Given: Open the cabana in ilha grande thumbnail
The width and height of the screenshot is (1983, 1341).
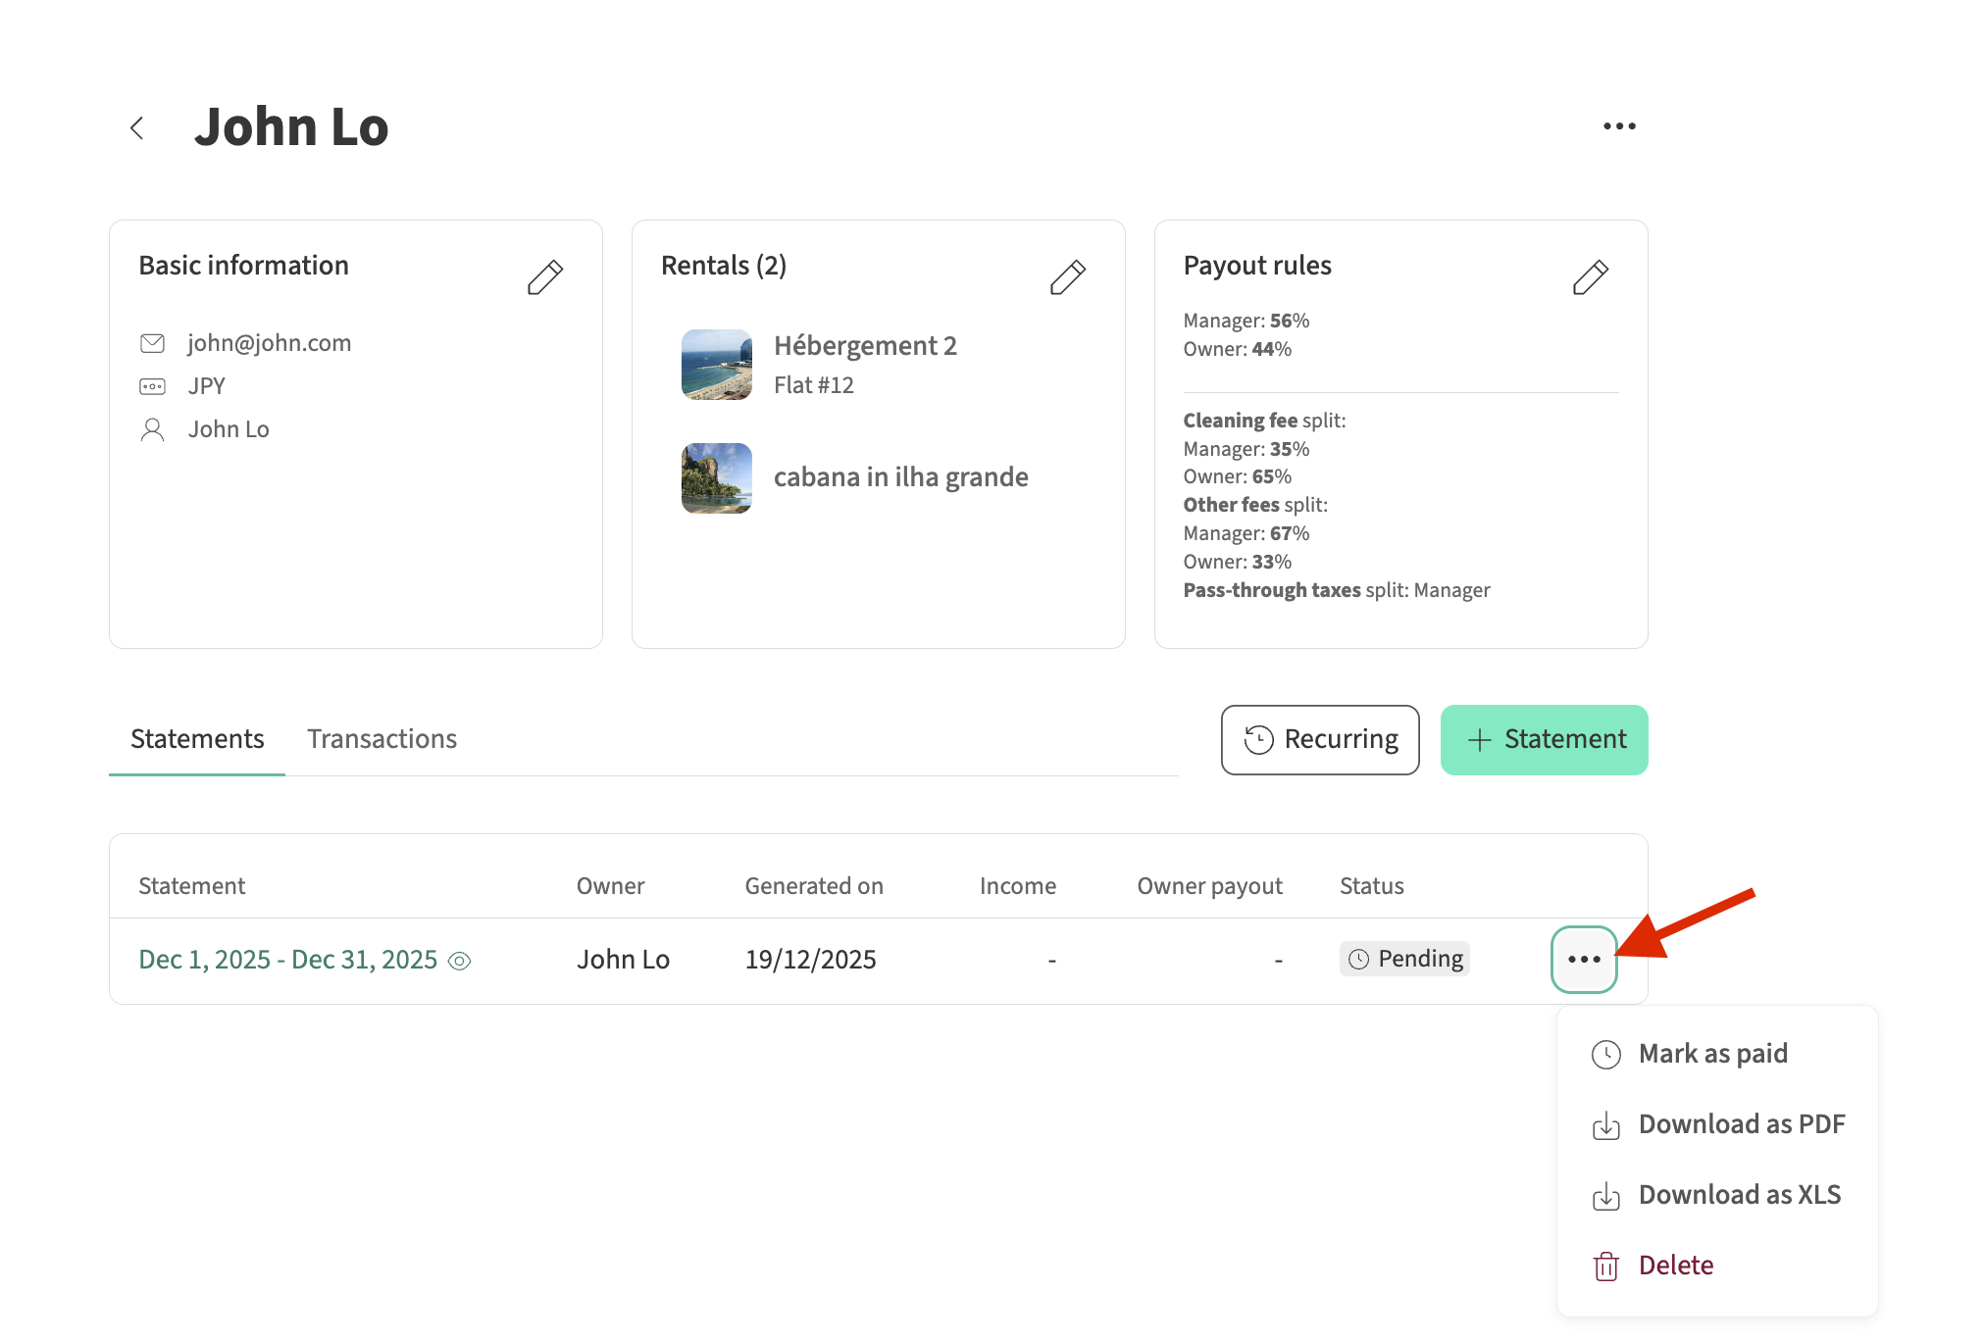Looking at the screenshot, I should (x=717, y=478).
